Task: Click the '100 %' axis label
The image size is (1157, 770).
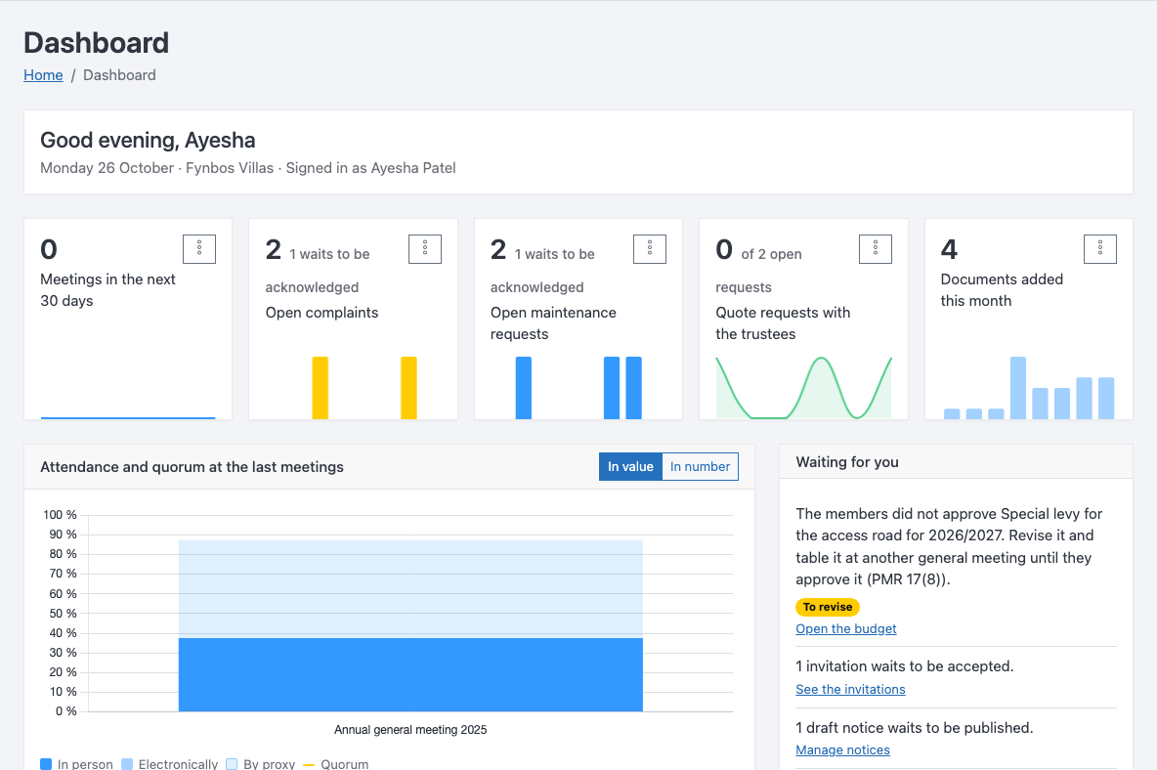Action: coord(60,515)
